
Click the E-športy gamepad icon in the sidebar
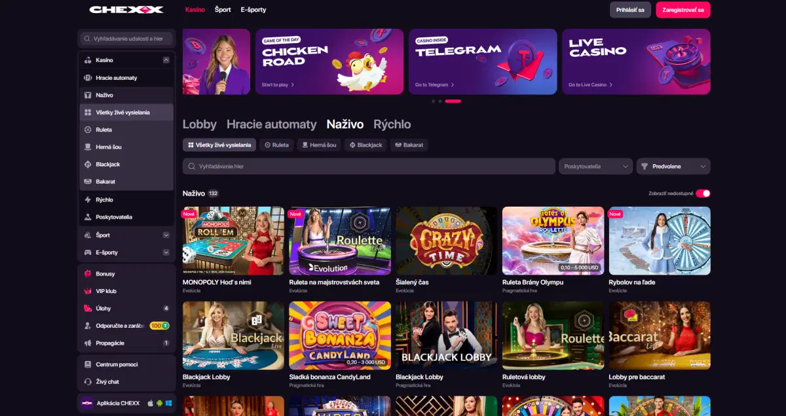click(x=88, y=252)
